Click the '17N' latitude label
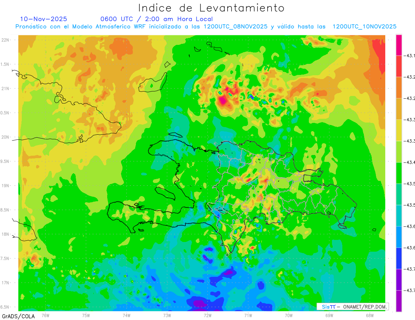The image size is (415, 320). [6, 283]
